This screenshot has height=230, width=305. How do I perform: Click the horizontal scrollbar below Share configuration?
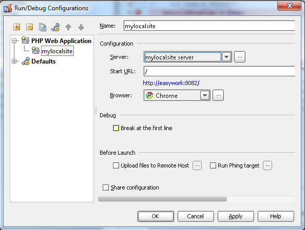(x=162, y=199)
